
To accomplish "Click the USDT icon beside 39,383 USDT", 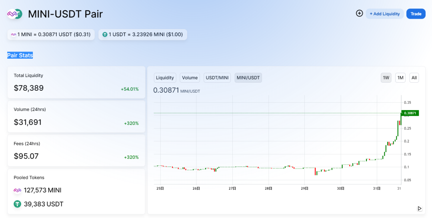I will tap(17, 204).
